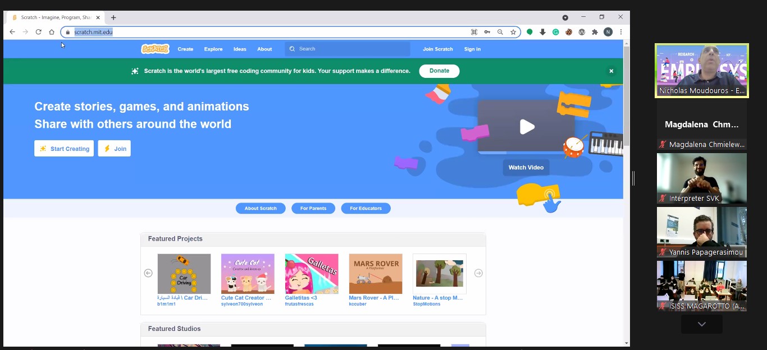Open the For Parents page

pos(313,209)
